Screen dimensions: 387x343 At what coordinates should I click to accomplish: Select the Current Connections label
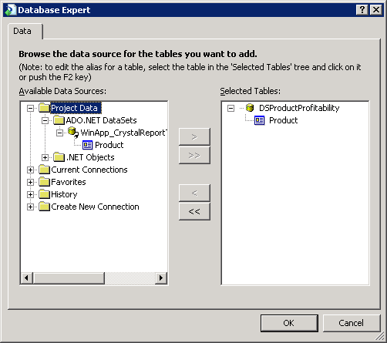(x=89, y=170)
